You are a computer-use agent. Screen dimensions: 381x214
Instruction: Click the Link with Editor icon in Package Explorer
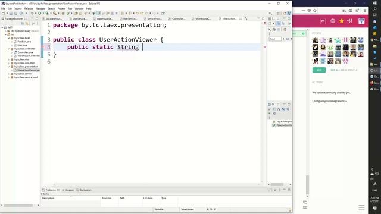pyautogui.click(x=27, y=24)
